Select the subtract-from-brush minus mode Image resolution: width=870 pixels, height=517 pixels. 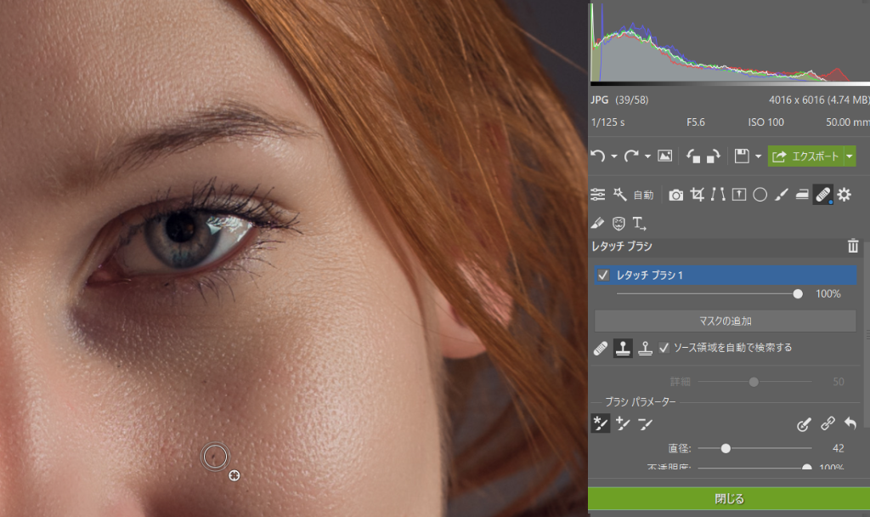645,423
